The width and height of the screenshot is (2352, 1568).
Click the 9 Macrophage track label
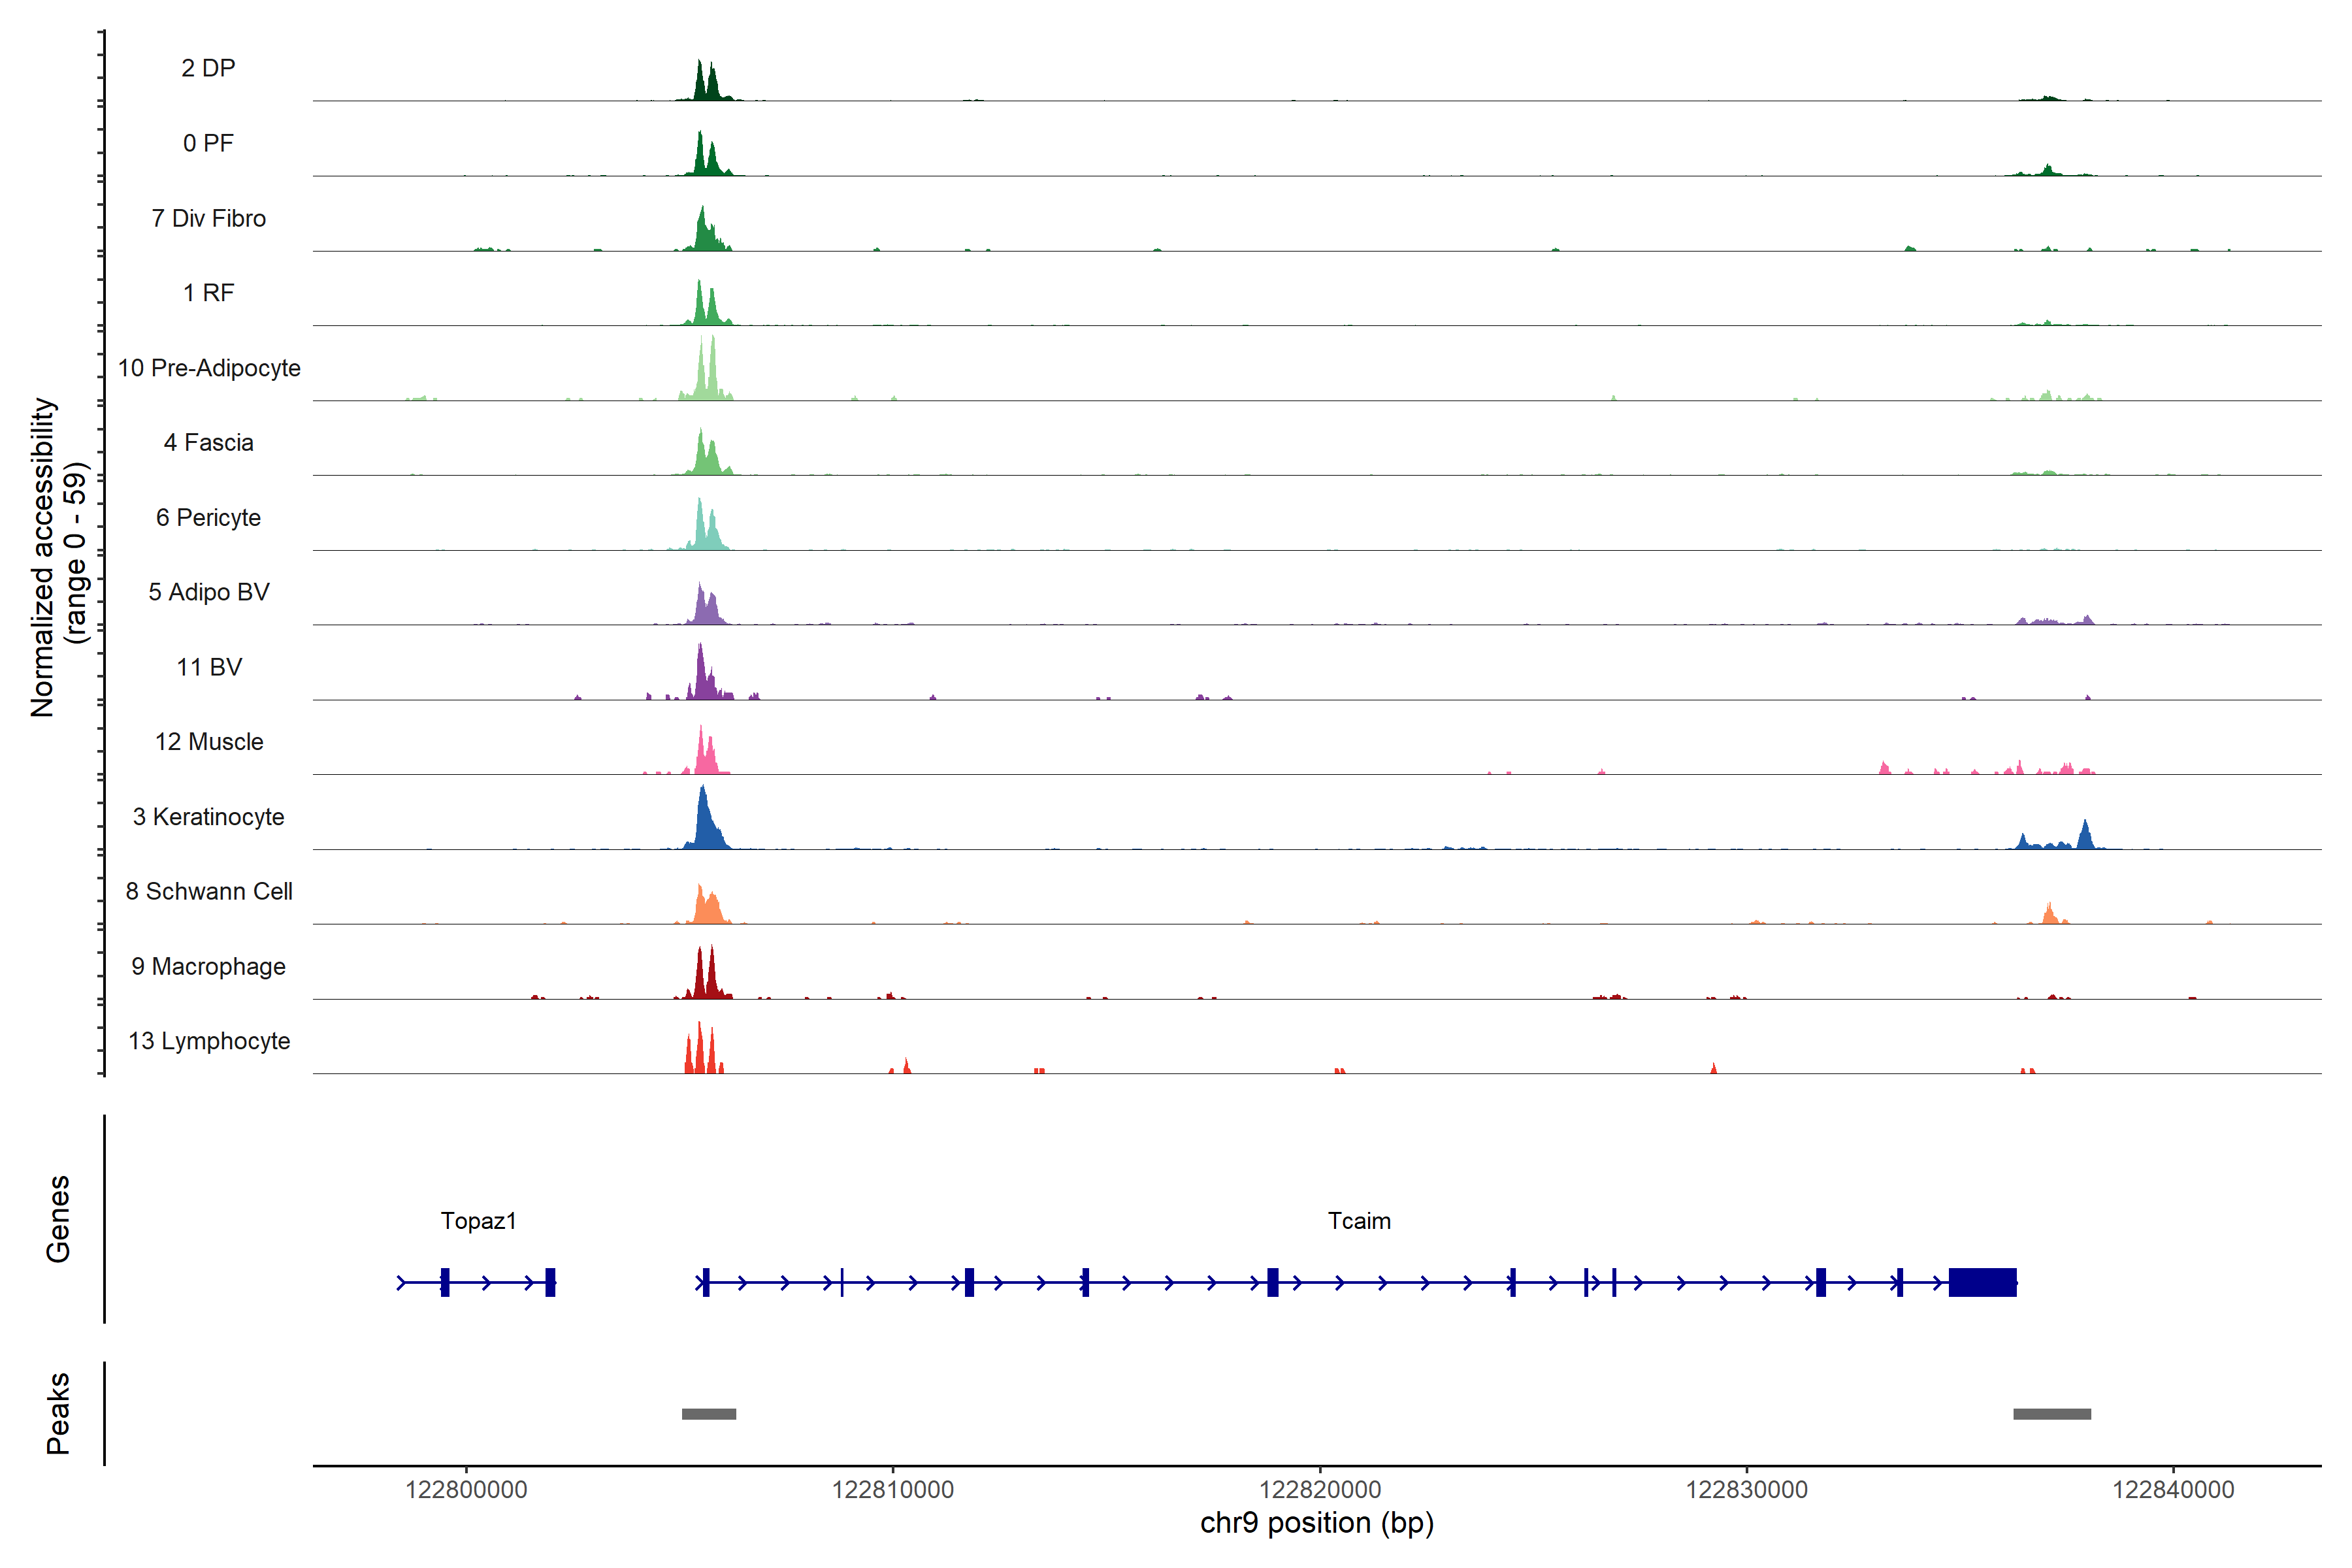click(x=208, y=966)
